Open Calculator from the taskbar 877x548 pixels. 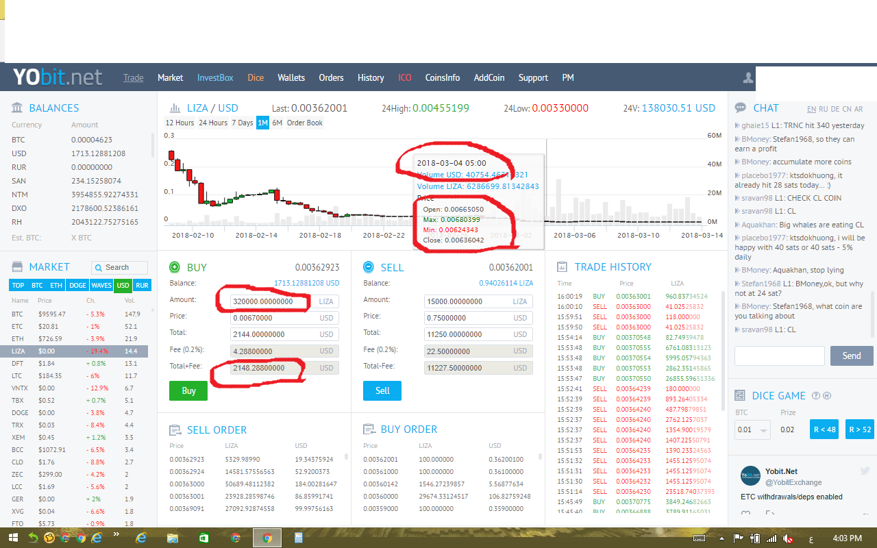[299, 538]
